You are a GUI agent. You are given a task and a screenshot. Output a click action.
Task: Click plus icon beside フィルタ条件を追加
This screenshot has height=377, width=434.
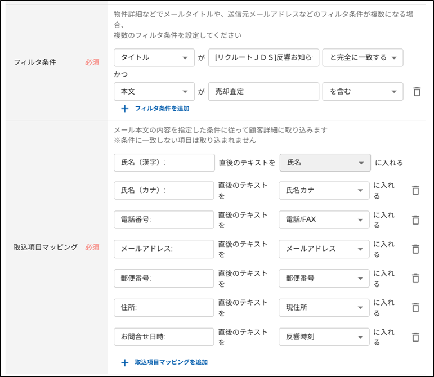point(125,109)
